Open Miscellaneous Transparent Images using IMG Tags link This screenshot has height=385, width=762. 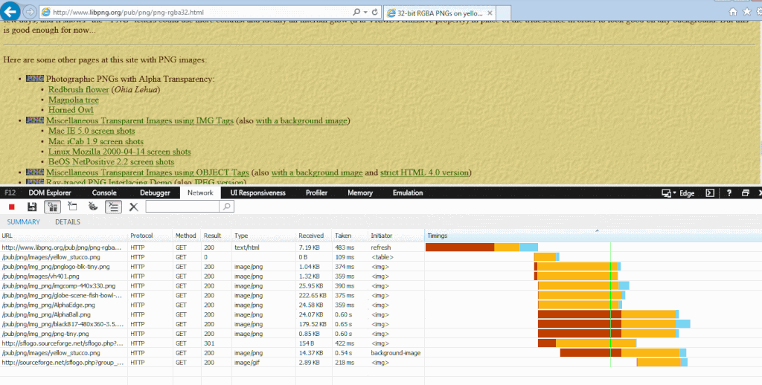pyautogui.click(x=140, y=121)
